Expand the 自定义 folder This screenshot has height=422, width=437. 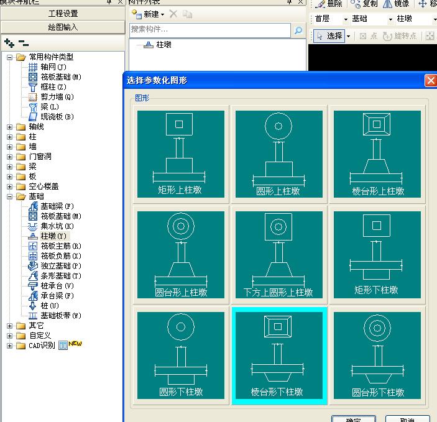click(x=9, y=336)
